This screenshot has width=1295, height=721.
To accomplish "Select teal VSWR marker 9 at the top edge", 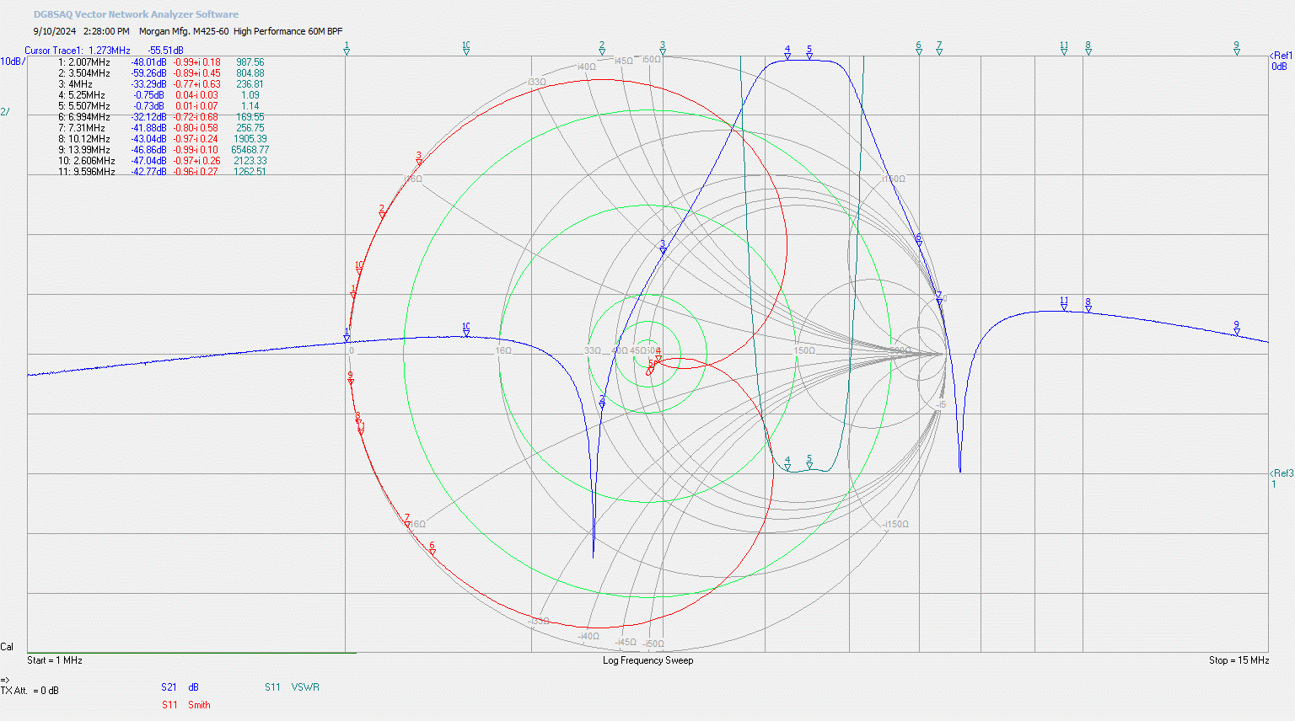I will (x=1237, y=49).
